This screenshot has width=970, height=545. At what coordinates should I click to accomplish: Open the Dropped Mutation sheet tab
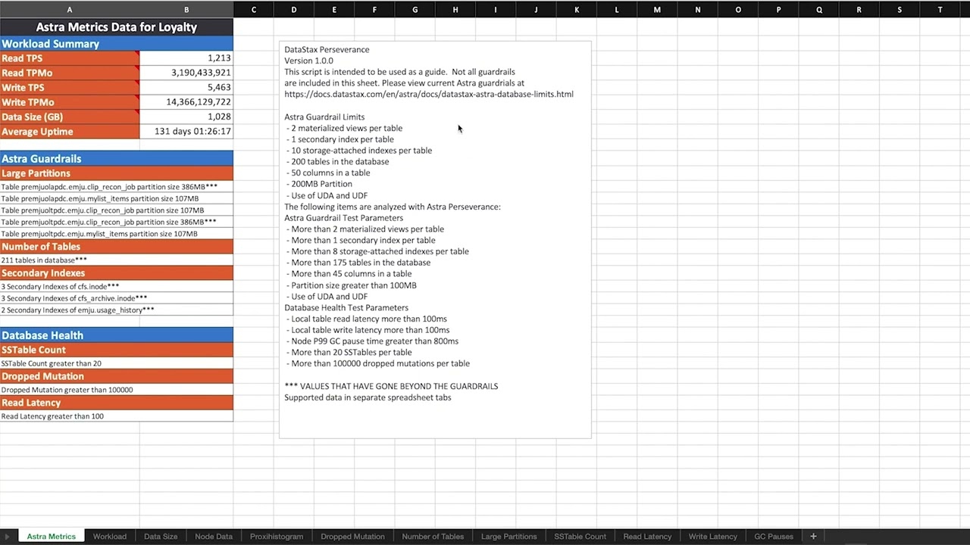(x=352, y=536)
